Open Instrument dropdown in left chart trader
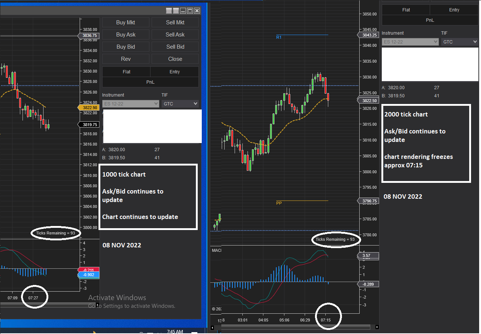481x334 pixels. point(131,104)
